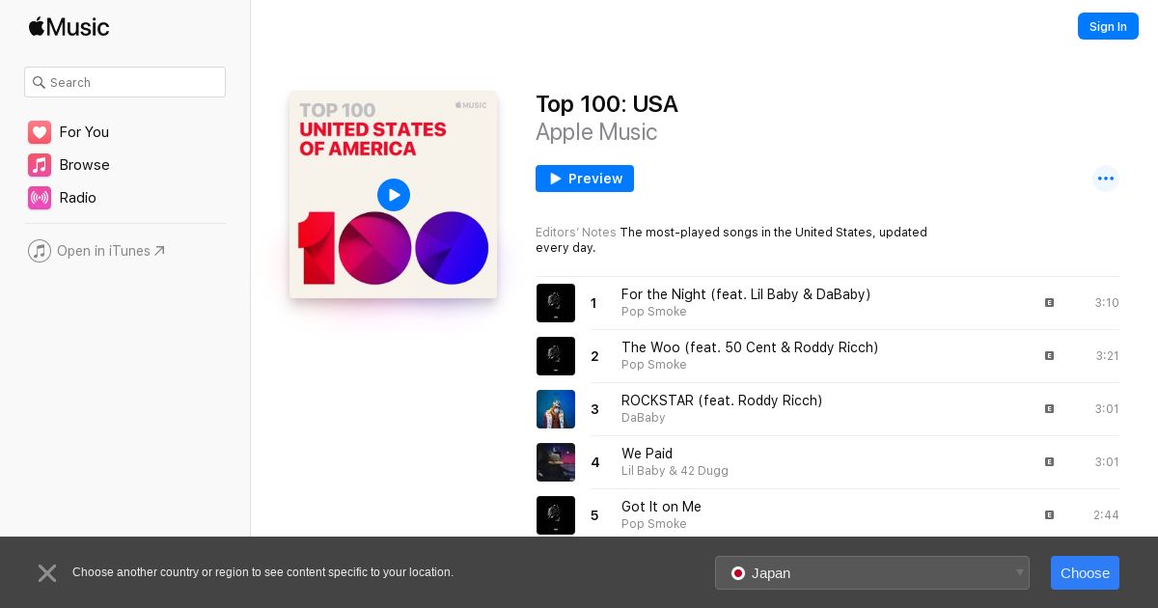This screenshot has width=1158, height=608.
Task: Open the For You heart icon
Action: tap(40, 132)
